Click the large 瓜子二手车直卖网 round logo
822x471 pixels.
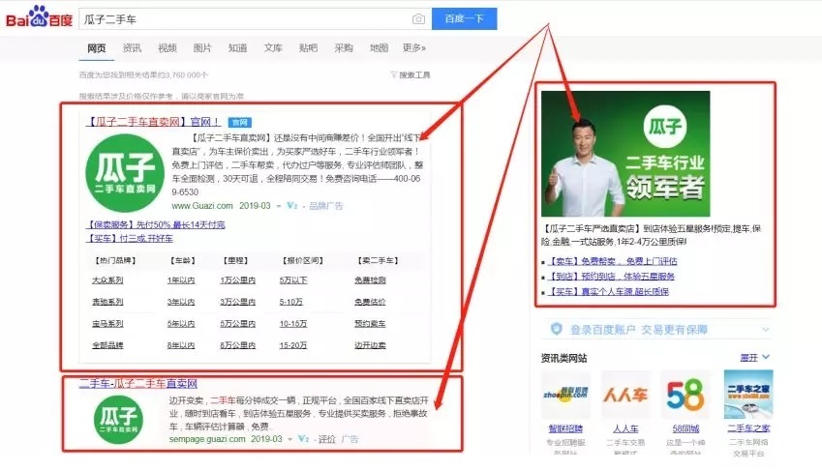[125, 173]
